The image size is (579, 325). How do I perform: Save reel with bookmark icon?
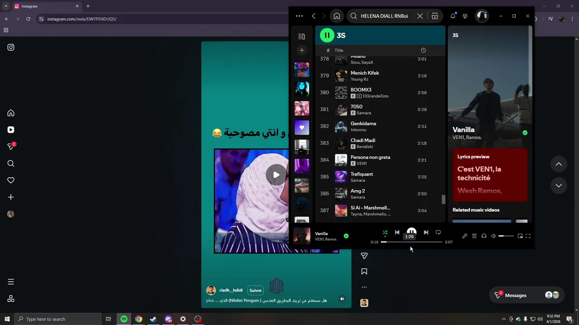[x=364, y=271]
